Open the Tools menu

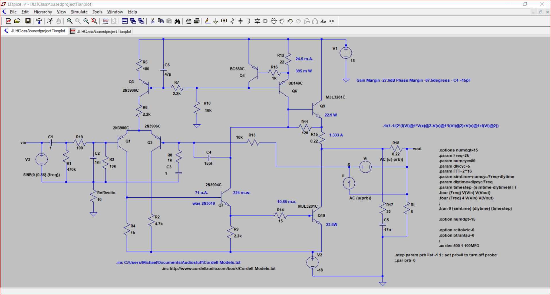coord(97,12)
